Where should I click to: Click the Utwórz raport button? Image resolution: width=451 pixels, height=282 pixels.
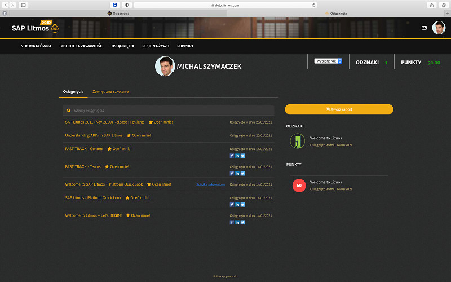(x=339, y=109)
